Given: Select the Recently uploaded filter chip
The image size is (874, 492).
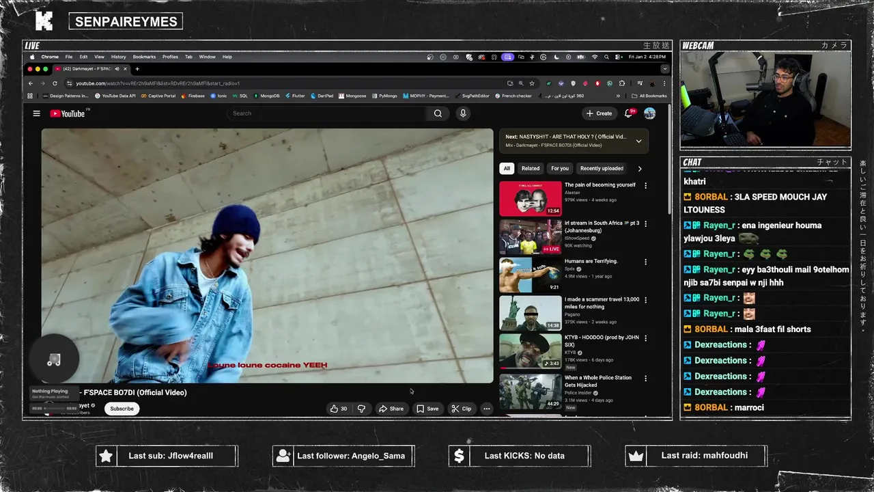Looking at the screenshot, I should point(602,168).
